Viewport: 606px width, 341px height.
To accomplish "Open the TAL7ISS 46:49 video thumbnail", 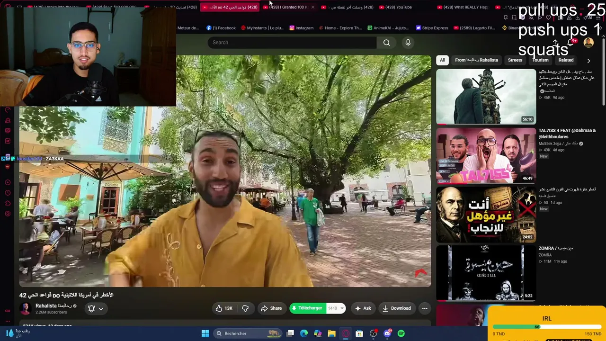I will pos(486,155).
